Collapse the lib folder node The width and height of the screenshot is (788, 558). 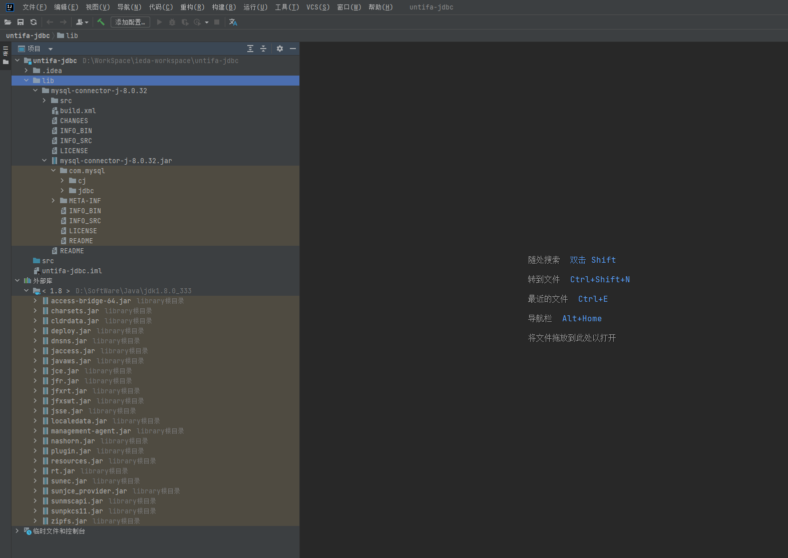pyautogui.click(x=27, y=81)
